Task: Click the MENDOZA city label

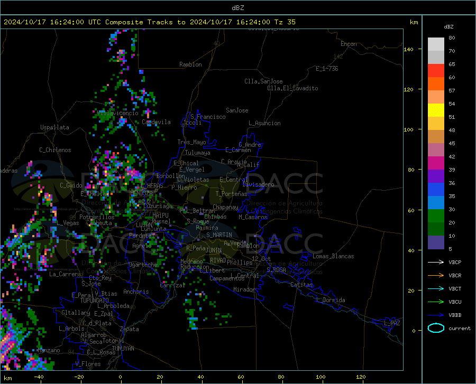Action: click(x=141, y=193)
